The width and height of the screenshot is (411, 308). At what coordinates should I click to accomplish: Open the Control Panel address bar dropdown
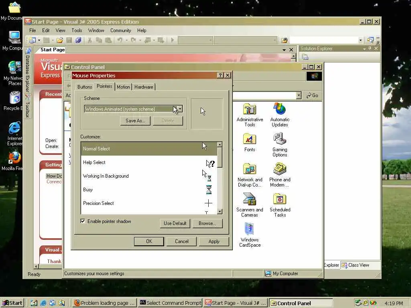click(x=299, y=95)
